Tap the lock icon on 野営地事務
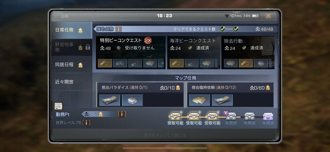 click(x=88, y=47)
